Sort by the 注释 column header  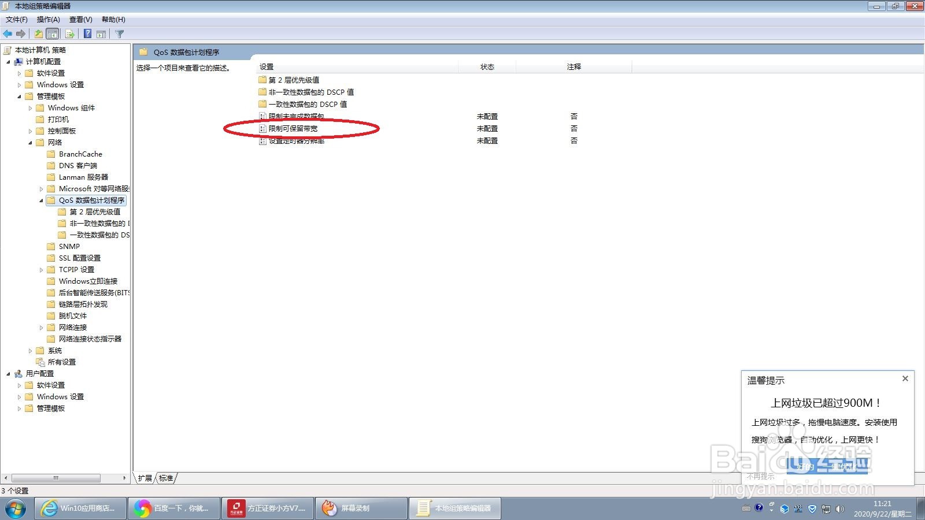click(x=574, y=67)
